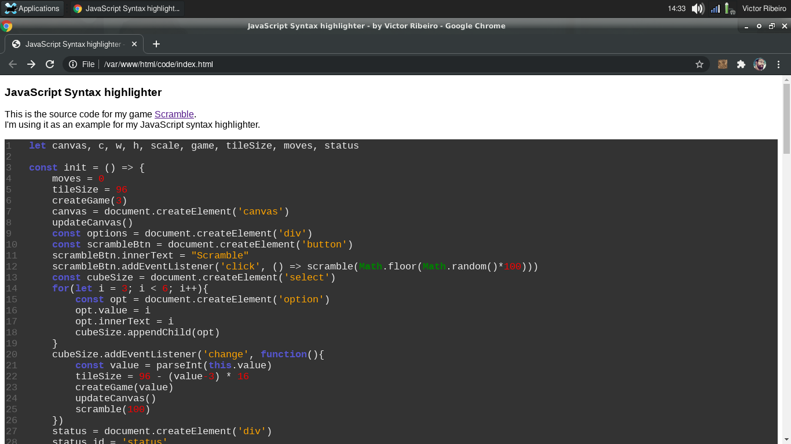Open the Chrome three-dot menu
791x444 pixels.
click(778, 64)
